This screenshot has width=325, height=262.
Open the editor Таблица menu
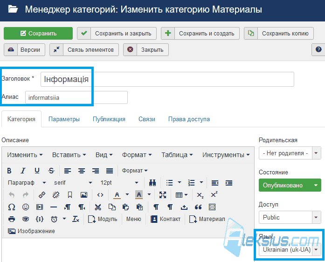coord(177,155)
